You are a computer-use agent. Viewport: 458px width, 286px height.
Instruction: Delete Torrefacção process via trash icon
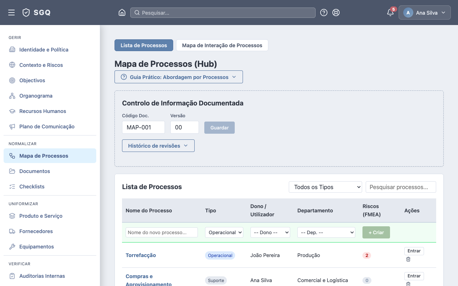(408, 259)
